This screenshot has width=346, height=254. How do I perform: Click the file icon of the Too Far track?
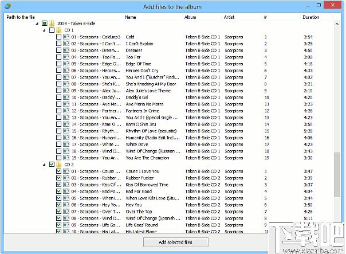click(x=66, y=57)
